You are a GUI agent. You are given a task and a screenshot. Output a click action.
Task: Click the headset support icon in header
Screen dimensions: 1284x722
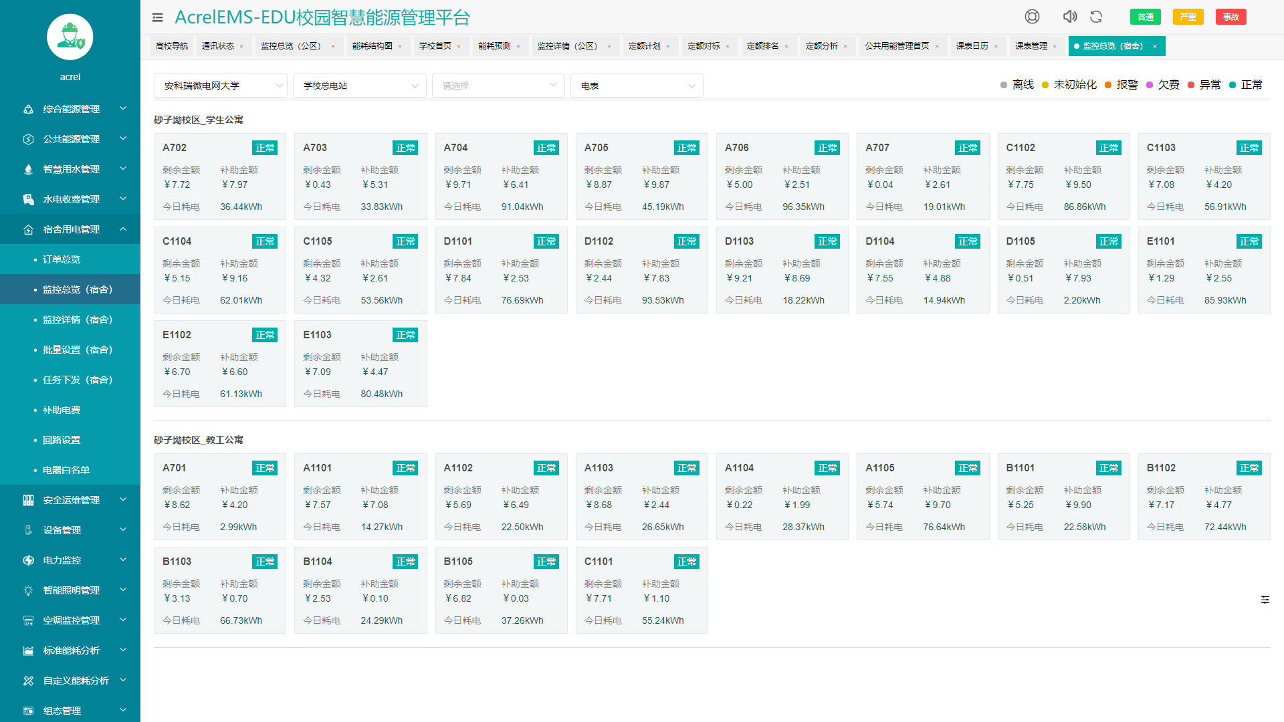pos(1032,17)
